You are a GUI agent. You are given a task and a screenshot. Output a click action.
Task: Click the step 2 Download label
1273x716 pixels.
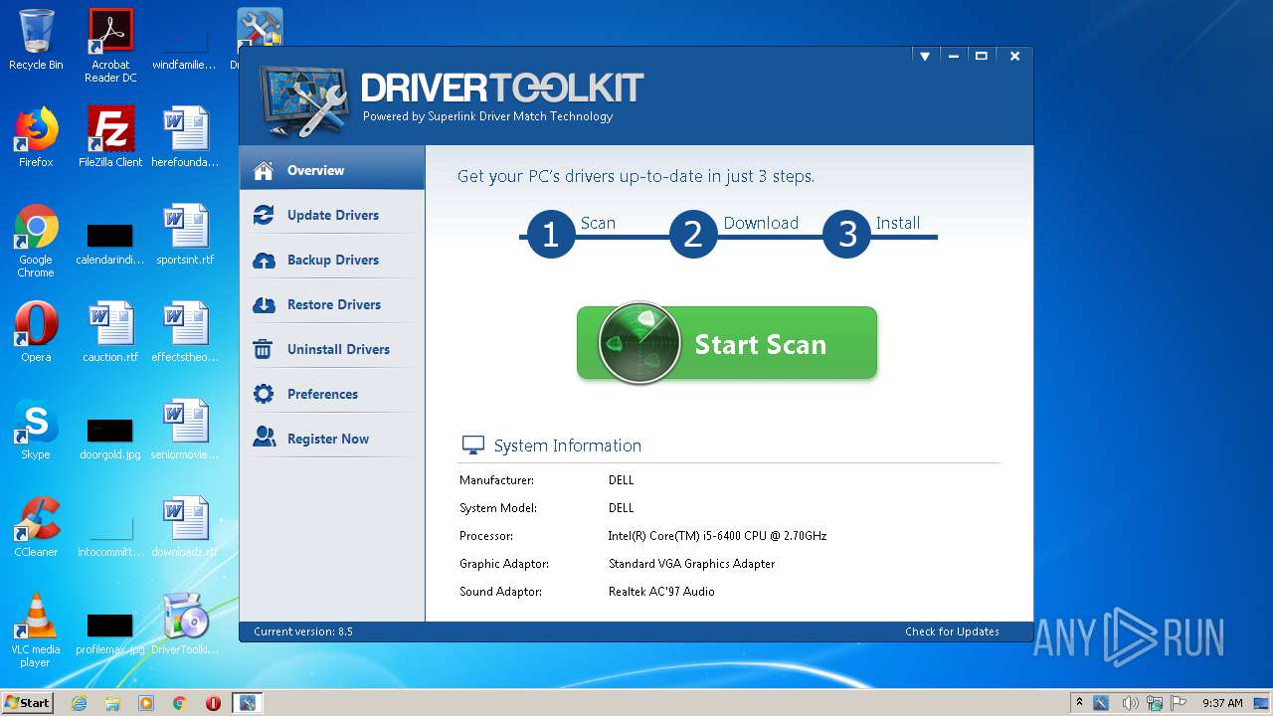pyautogui.click(x=761, y=223)
